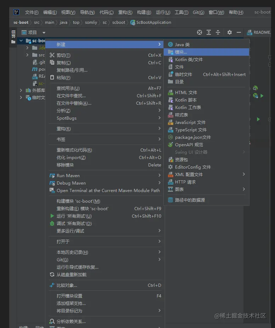Screen dimensions: 275x328
Task: Click the terminal icon beside Open Terminal
Action: pyautogui.click(x=52, y=190)
